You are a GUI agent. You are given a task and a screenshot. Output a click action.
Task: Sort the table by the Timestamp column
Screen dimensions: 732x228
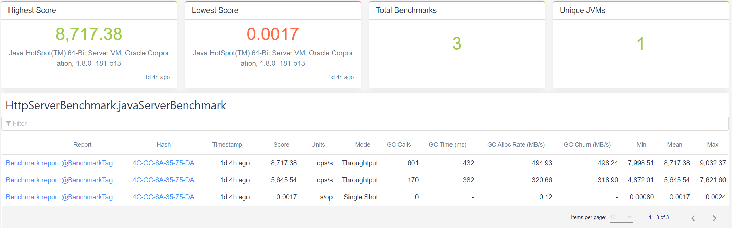click(227, 144)
